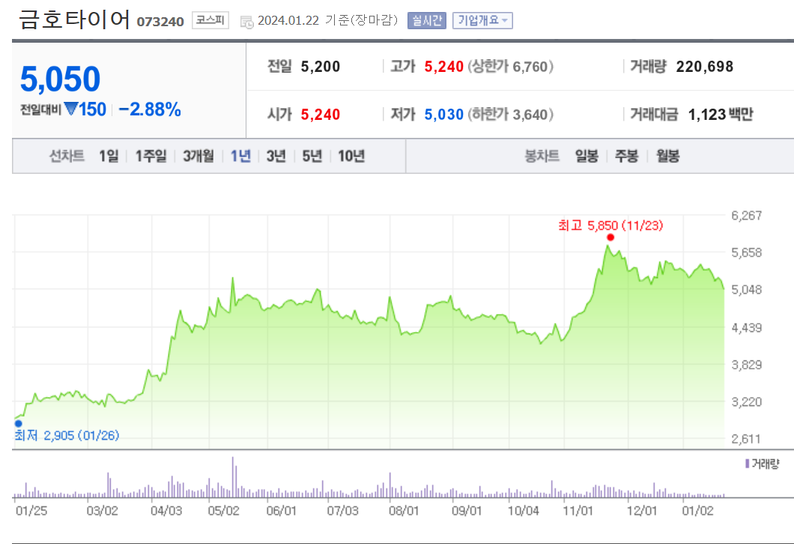Screen dimensions: 794x544
Task: Select the 1일 line chart tab
Action: 109,156
